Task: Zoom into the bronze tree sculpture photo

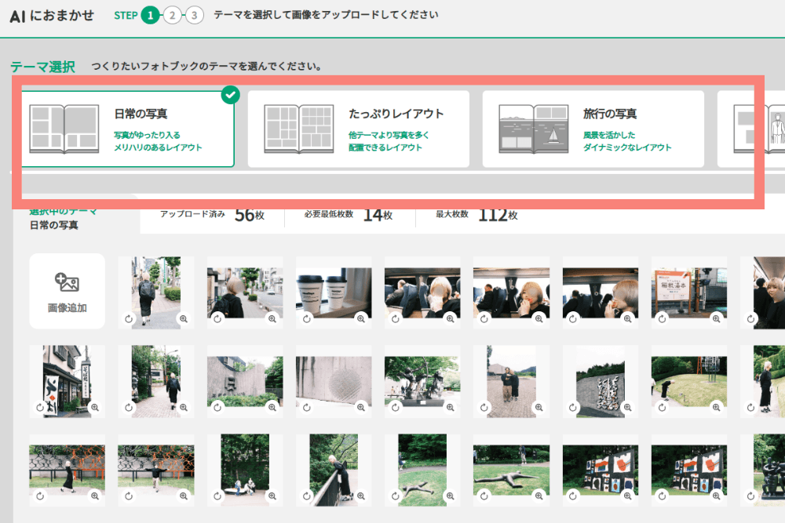Action: 450,407
